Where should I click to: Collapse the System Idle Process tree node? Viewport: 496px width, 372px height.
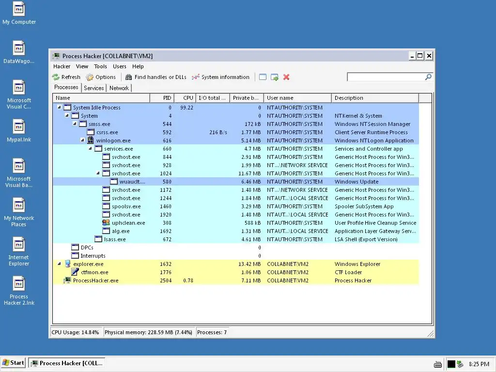[59, 107]
